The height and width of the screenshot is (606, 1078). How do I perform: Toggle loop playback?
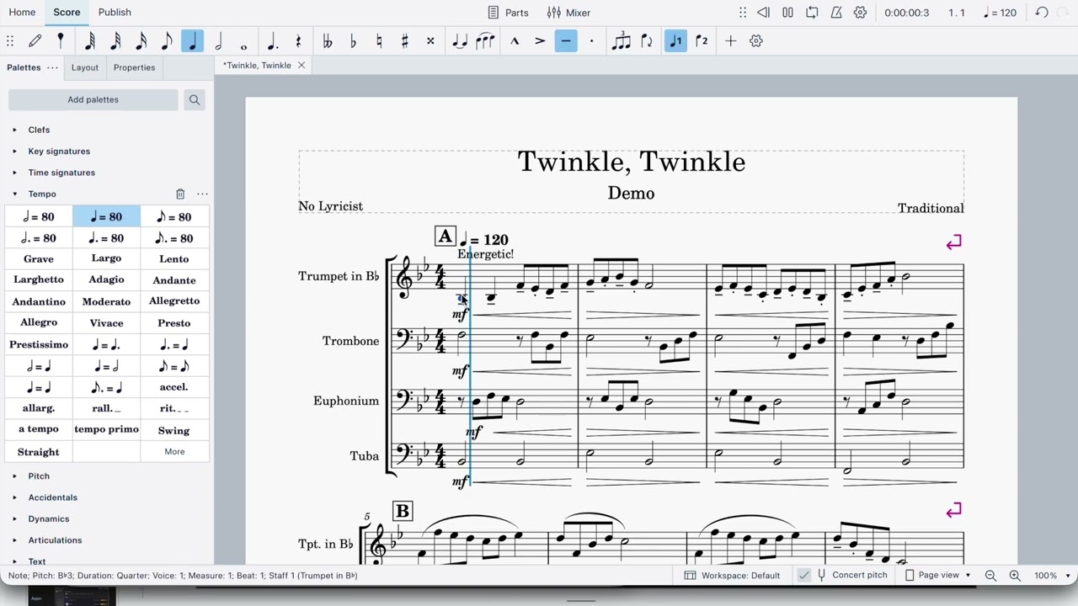click(812, 13)
